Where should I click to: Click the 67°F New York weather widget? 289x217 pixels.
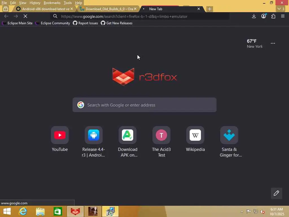pyautogui.click(x=255, y=44)
